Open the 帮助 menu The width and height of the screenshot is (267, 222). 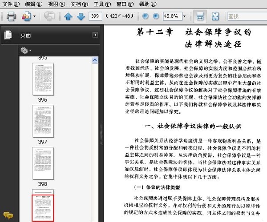coord(147,4)
